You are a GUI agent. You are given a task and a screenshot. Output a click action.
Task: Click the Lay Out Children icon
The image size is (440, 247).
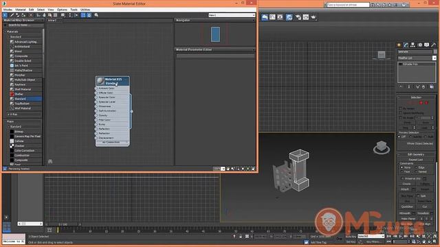tap(76, 15)
